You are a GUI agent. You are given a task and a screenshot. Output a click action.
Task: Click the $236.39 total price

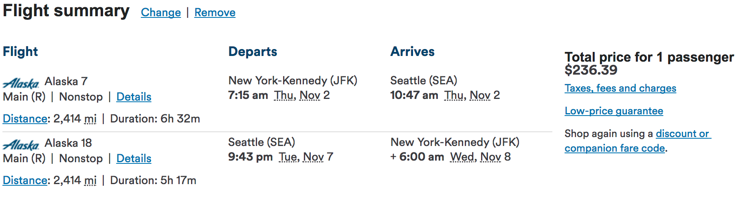point(591,70)
